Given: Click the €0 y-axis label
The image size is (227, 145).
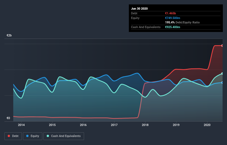Looking at the screenshot, I should [8, 118].
